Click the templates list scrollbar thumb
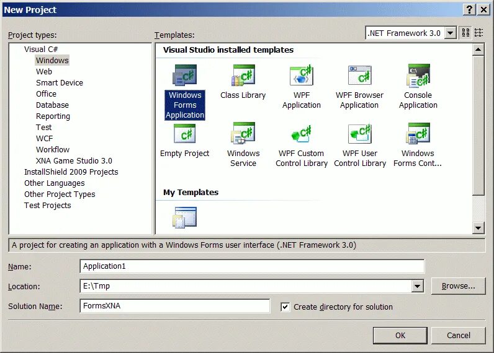The image size is (494, 353). pyautogui.click(x=478, y=125)
